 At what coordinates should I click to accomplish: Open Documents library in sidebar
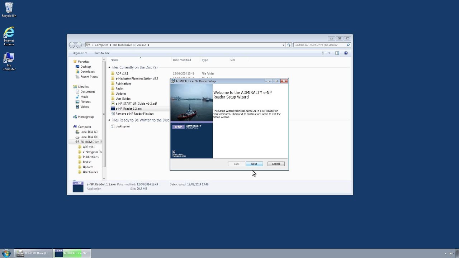click(87, 92)
